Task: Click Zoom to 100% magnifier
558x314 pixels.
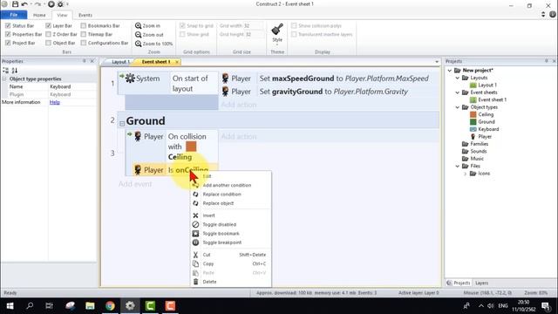Action: (138, 44)
